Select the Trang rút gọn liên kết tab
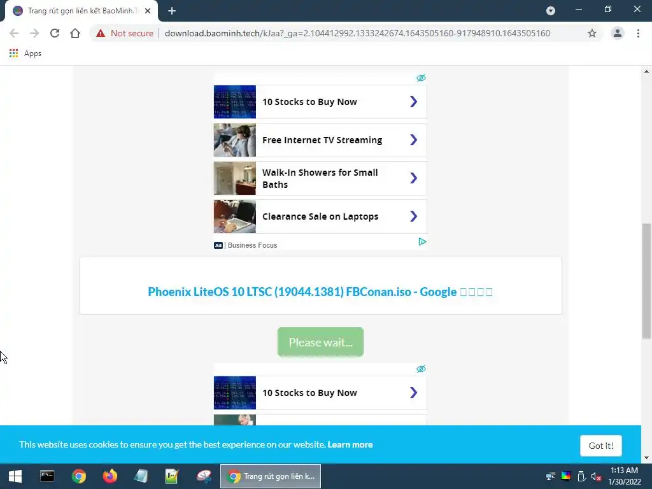This screenshot has height=489, width=652. tap(81, 11)
